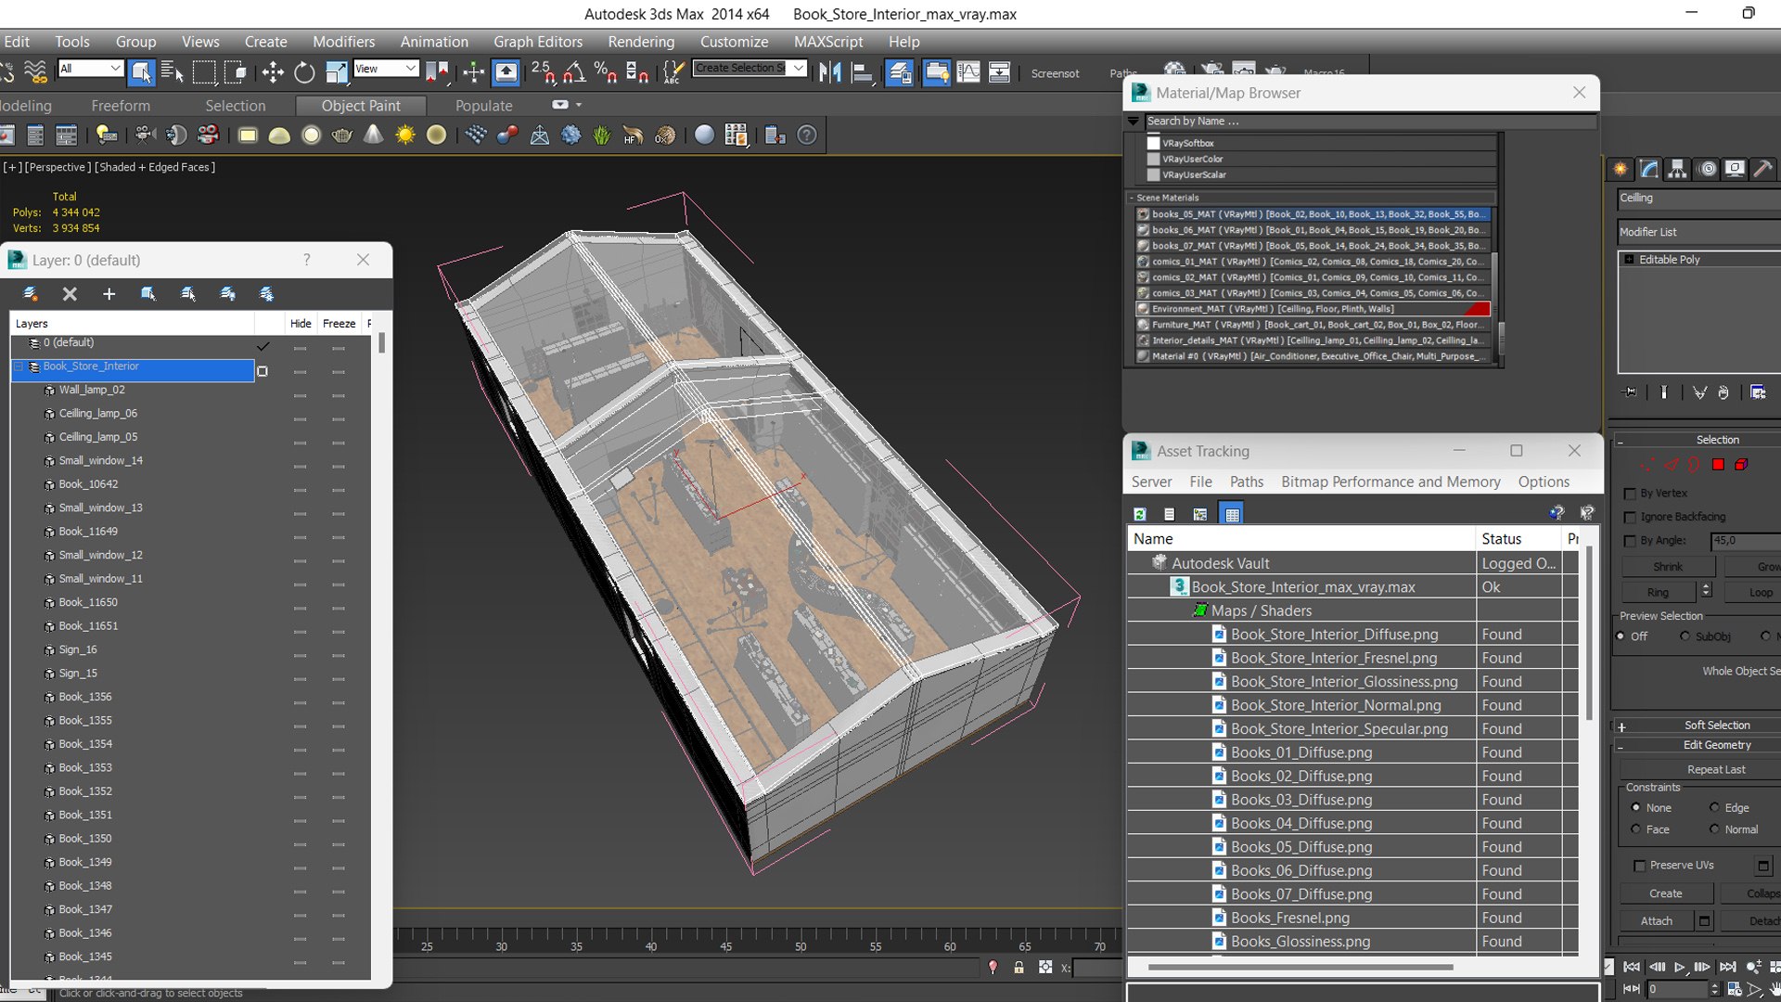Open the Hierarchy command panel tab
The image size is (1781, 1002).
click(1677, 169)
